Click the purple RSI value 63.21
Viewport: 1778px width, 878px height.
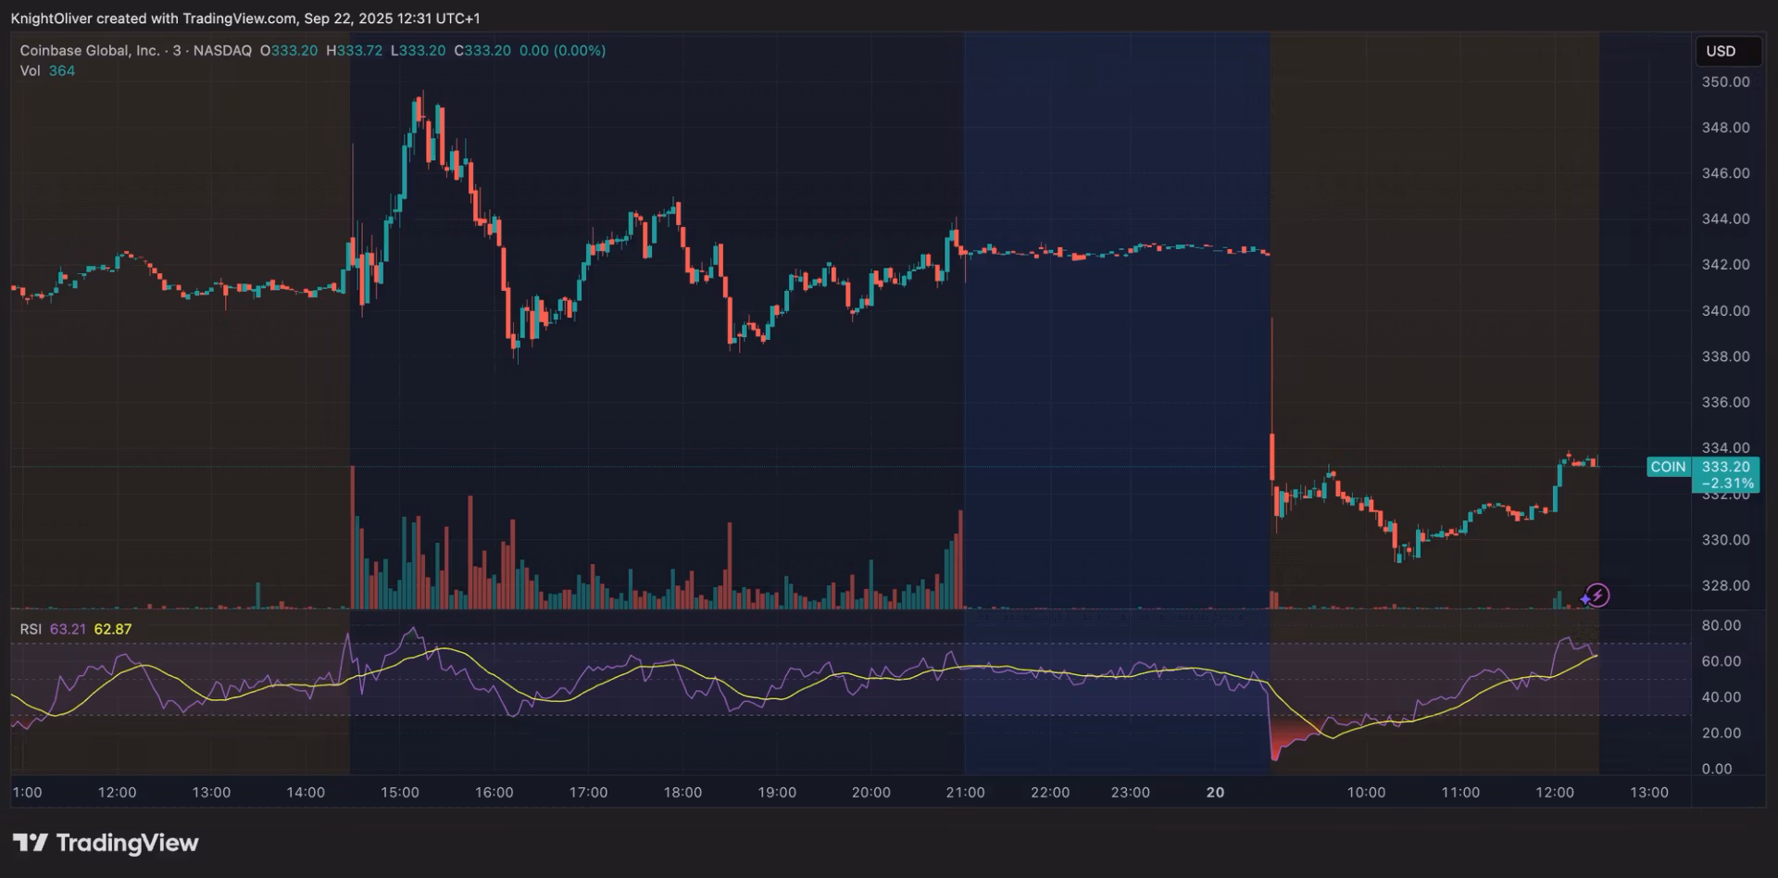pos(68,629)
